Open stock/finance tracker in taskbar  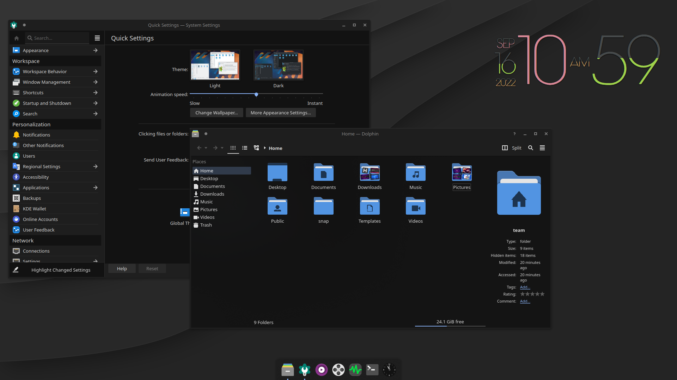355,369
